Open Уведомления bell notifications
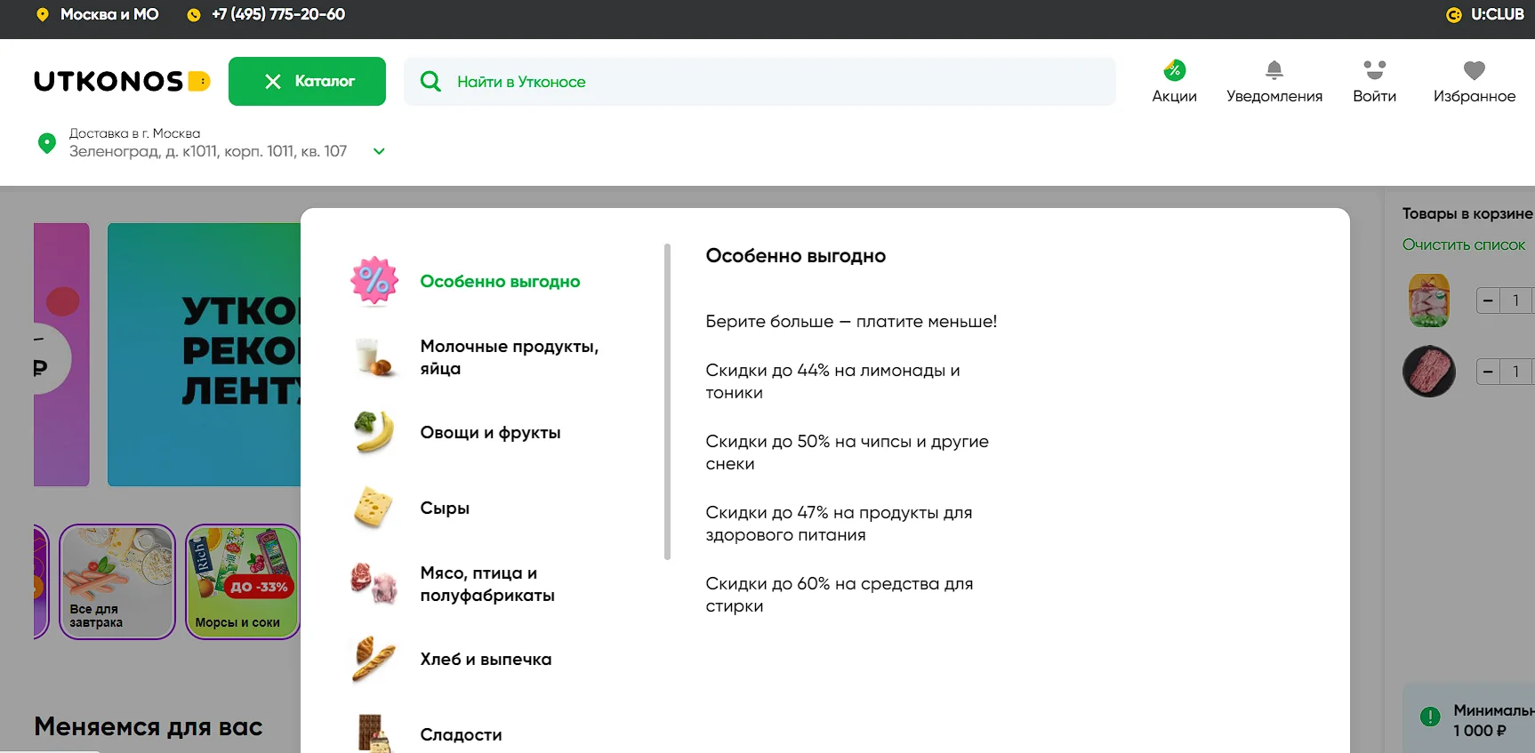 [1274, 71]
